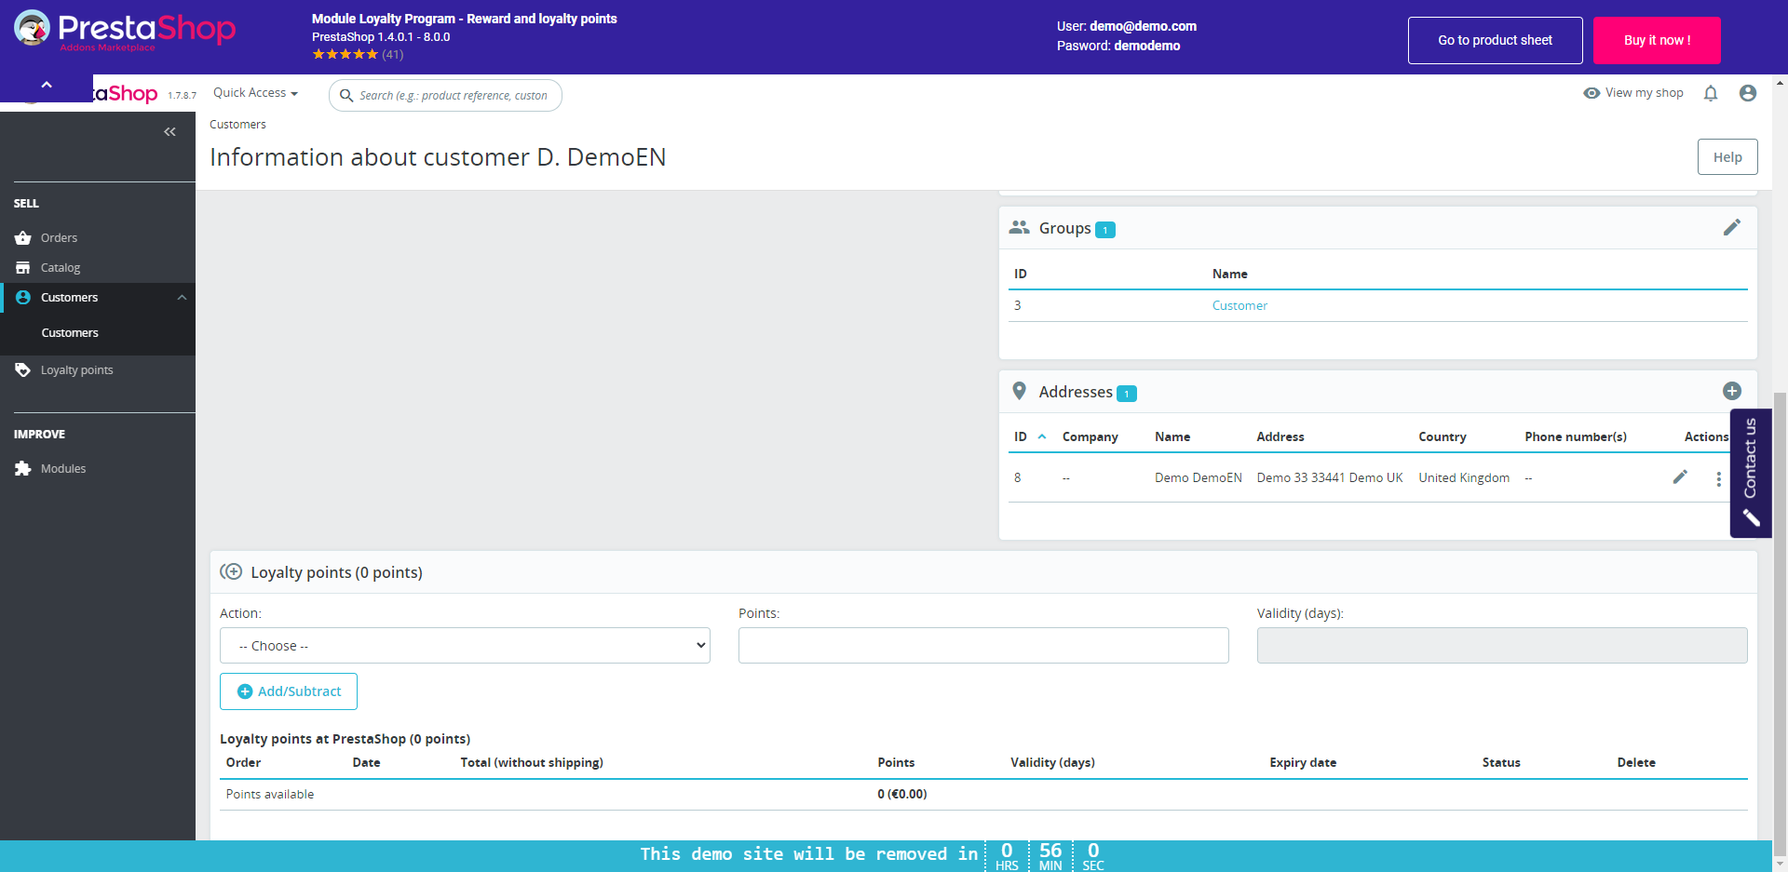Open Orders in the sidebar

click(60, 238)
